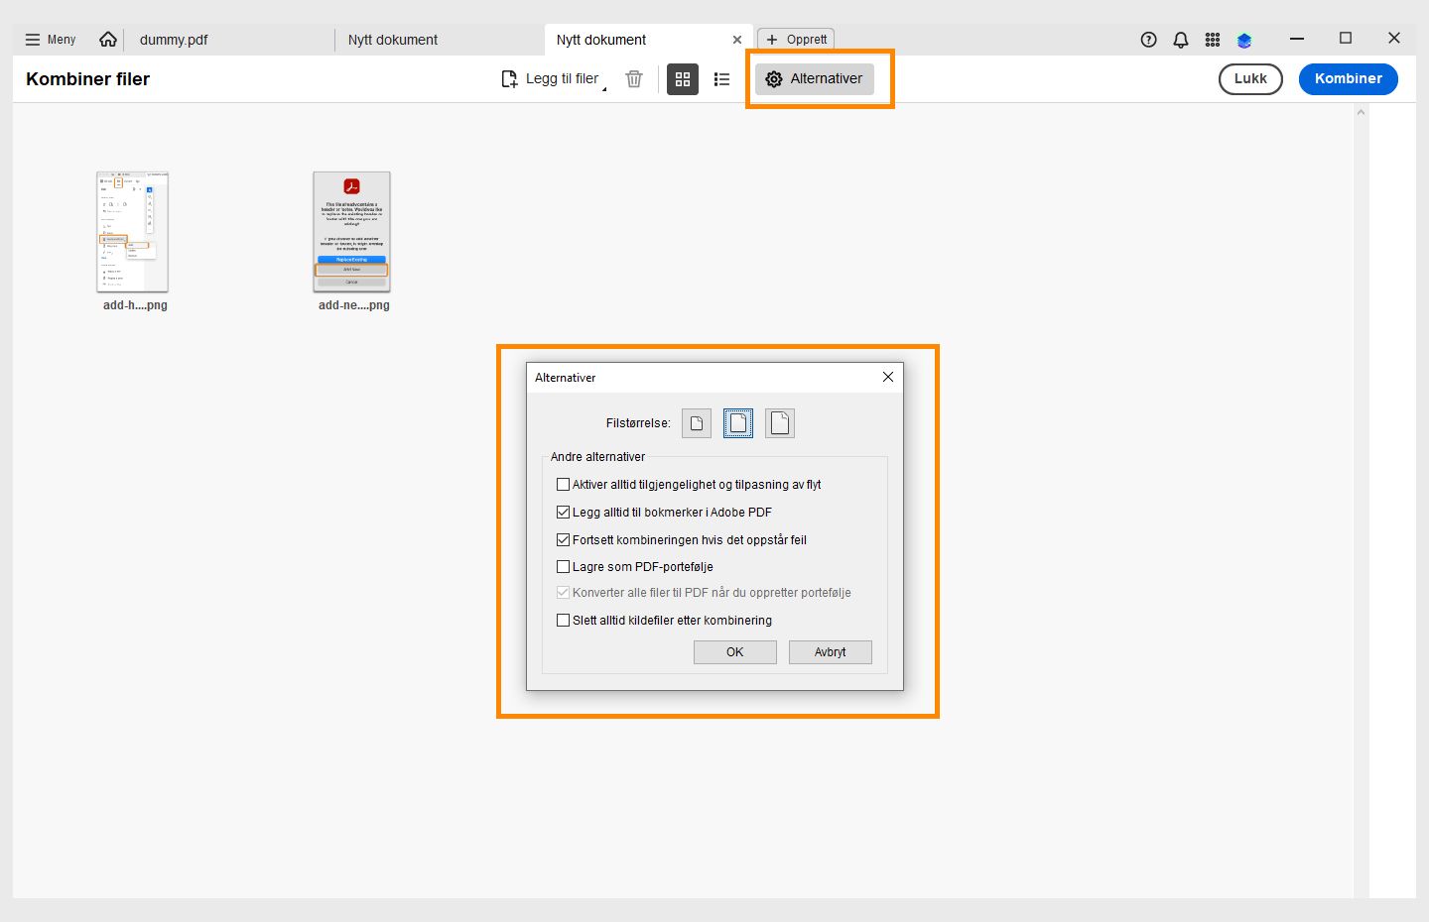Close the active Nytt dokument tab
Screen dimensions: 1429x922
pos(737,40)
